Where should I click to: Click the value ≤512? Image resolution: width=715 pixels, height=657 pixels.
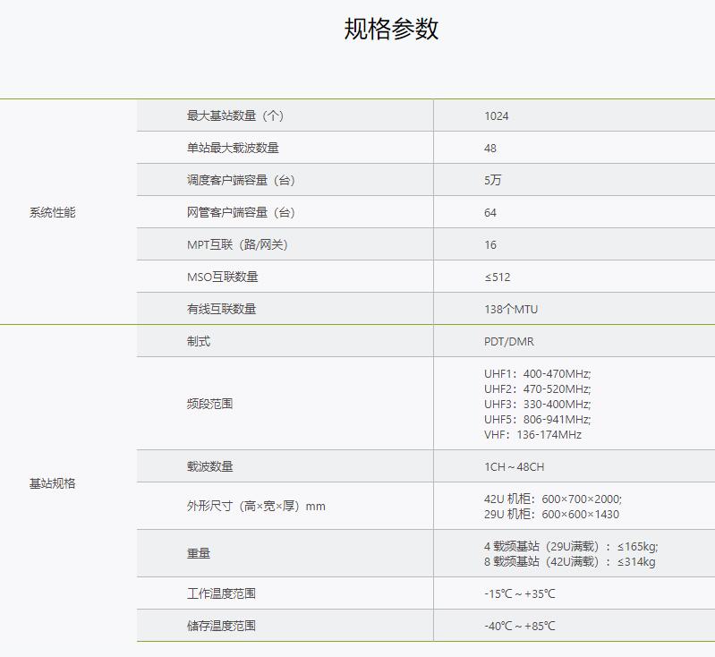(497, 277)
